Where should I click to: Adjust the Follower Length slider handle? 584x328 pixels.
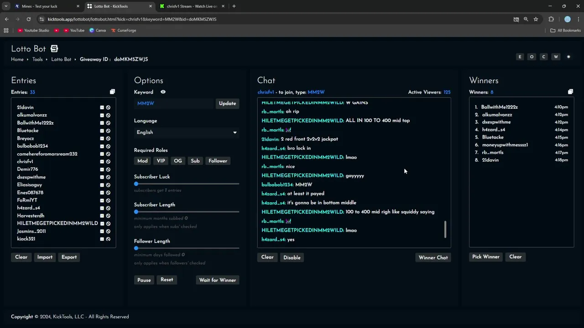tap(136, 248)
